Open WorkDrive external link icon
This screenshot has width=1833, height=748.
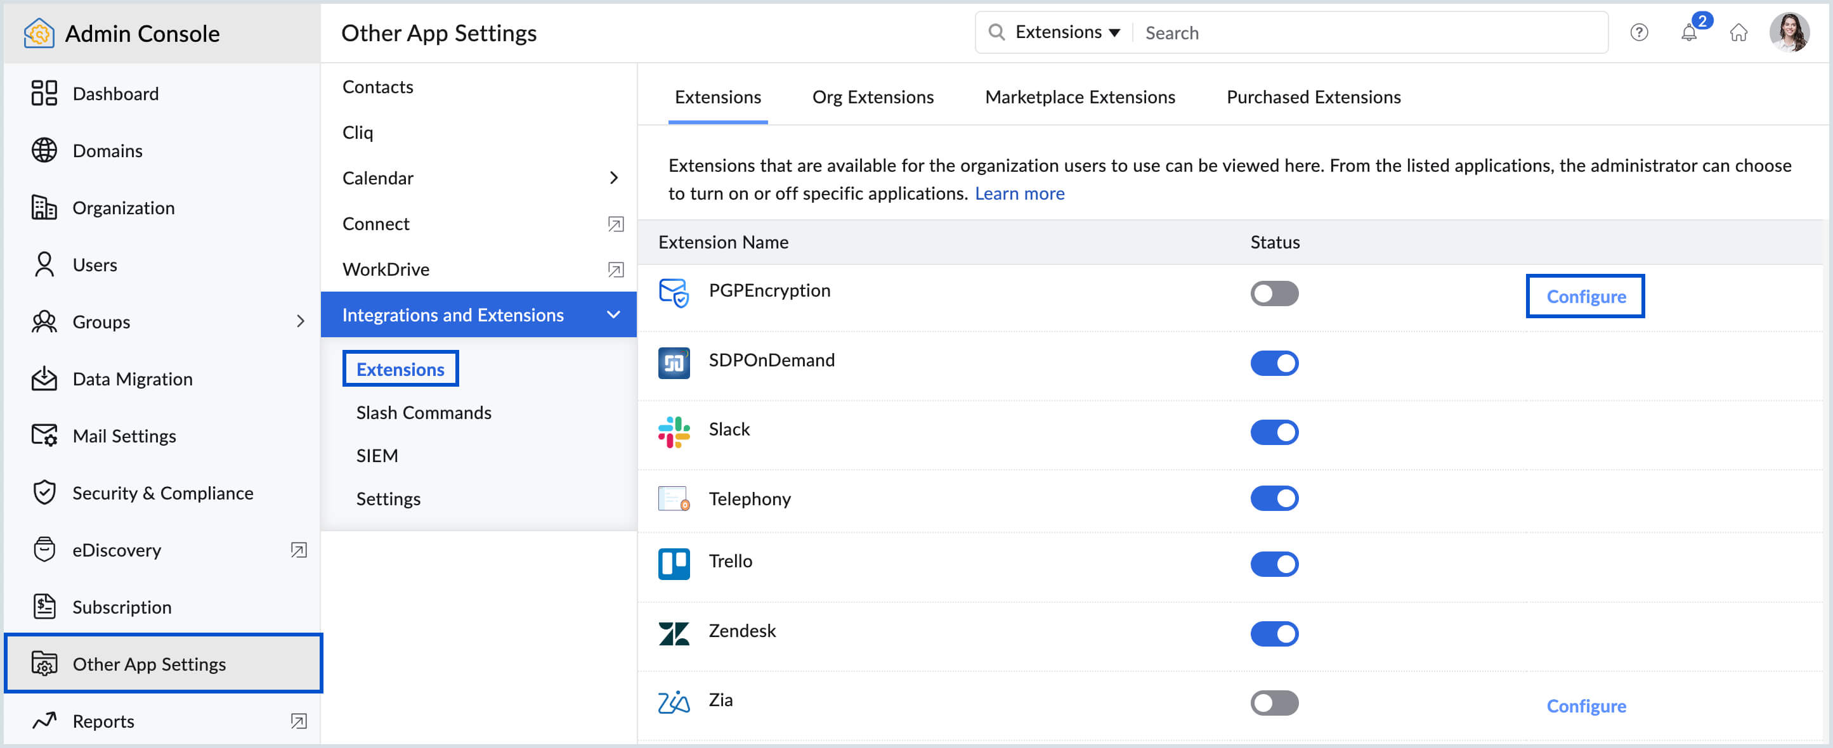[615, 269]
